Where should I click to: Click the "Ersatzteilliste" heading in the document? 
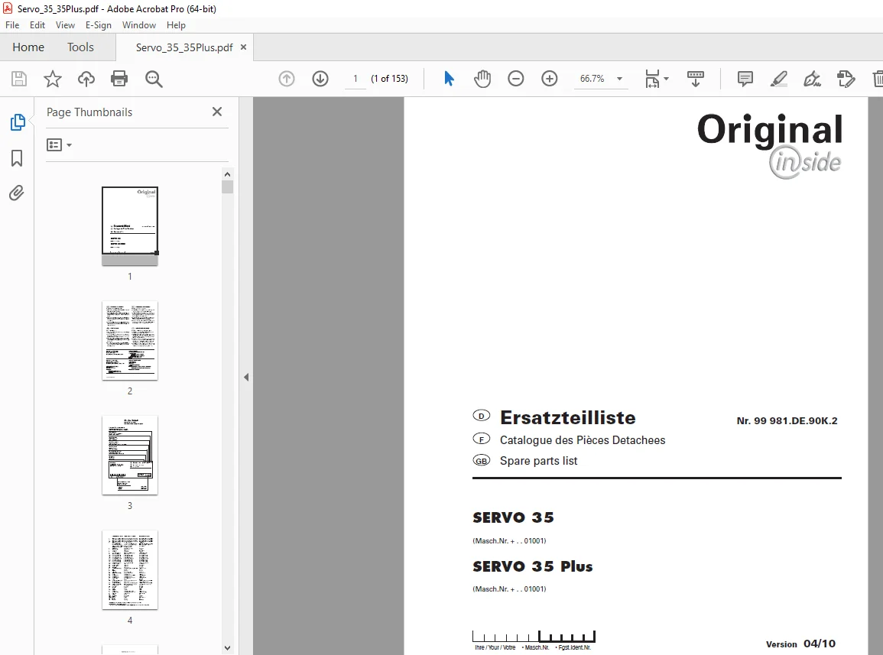567,418
